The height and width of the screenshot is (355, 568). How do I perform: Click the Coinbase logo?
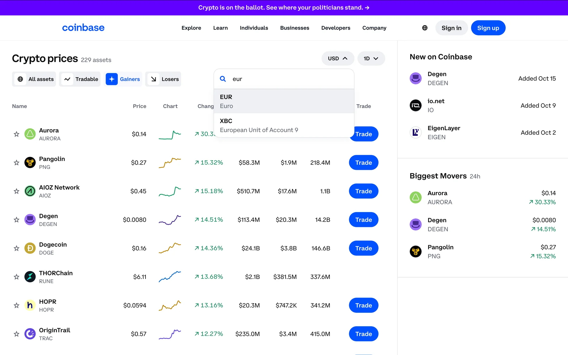click(83, 28)
